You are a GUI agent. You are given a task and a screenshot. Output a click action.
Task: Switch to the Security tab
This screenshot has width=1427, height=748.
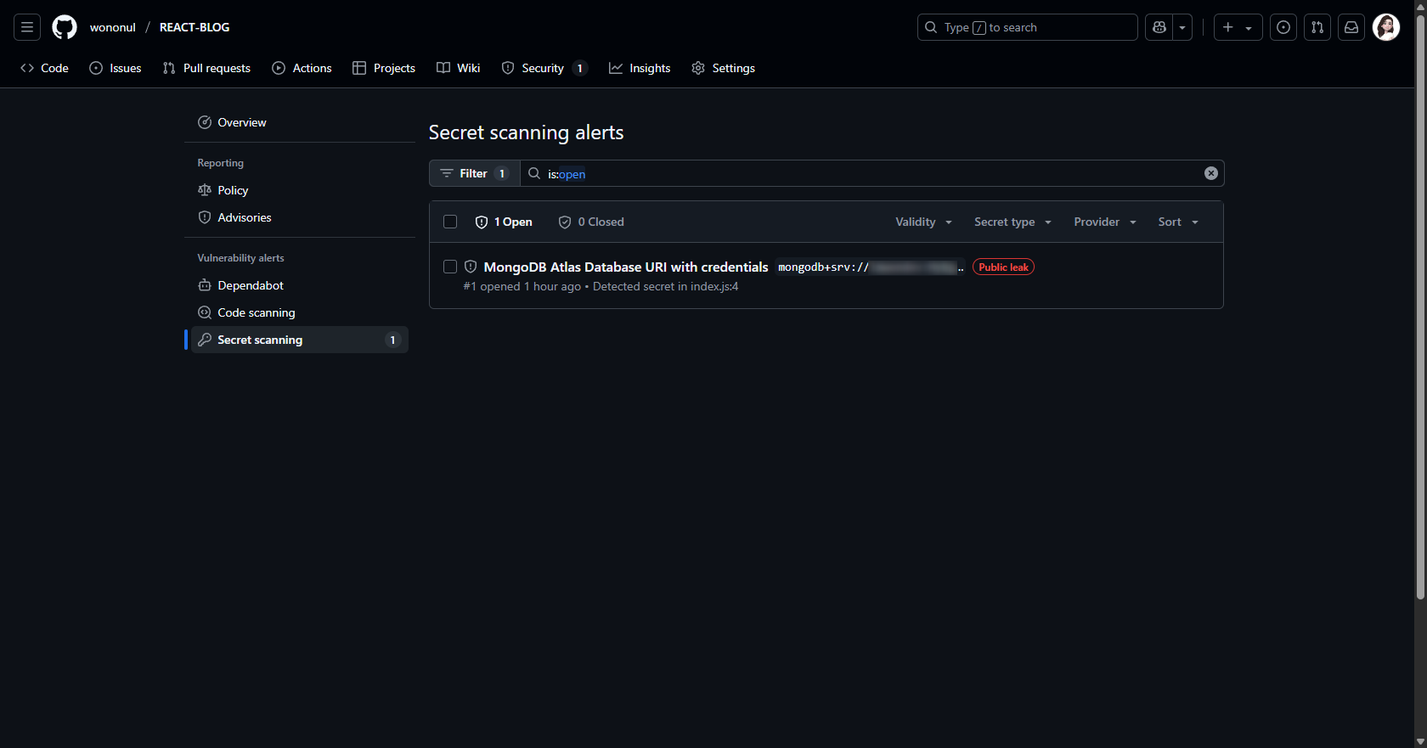click(544, 68)
